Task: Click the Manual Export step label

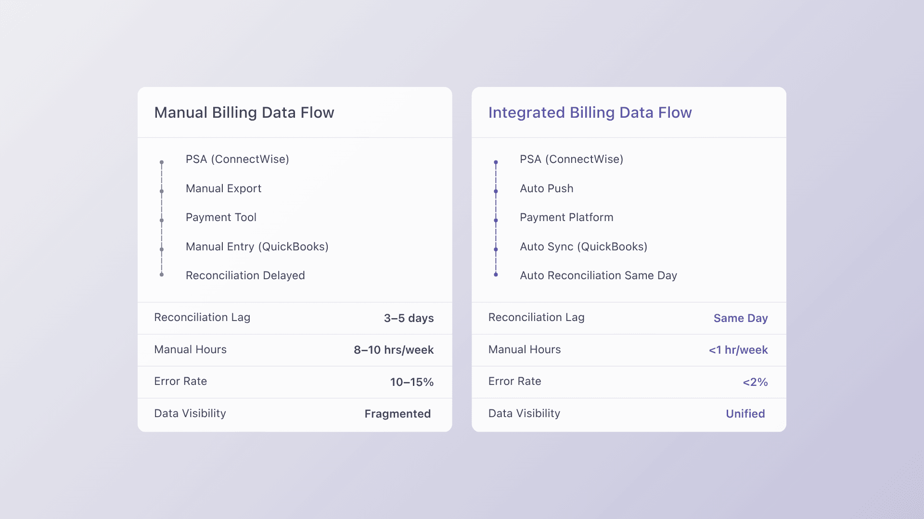Action: 223,188
